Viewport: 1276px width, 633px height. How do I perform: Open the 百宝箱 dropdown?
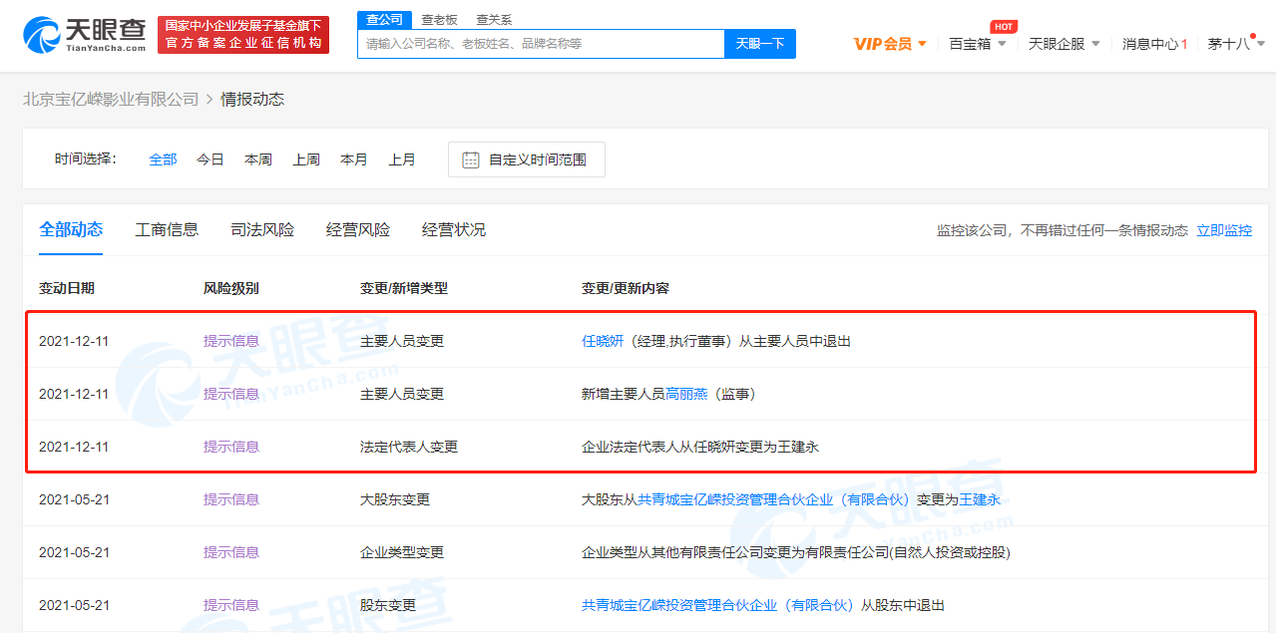point(977,44)
